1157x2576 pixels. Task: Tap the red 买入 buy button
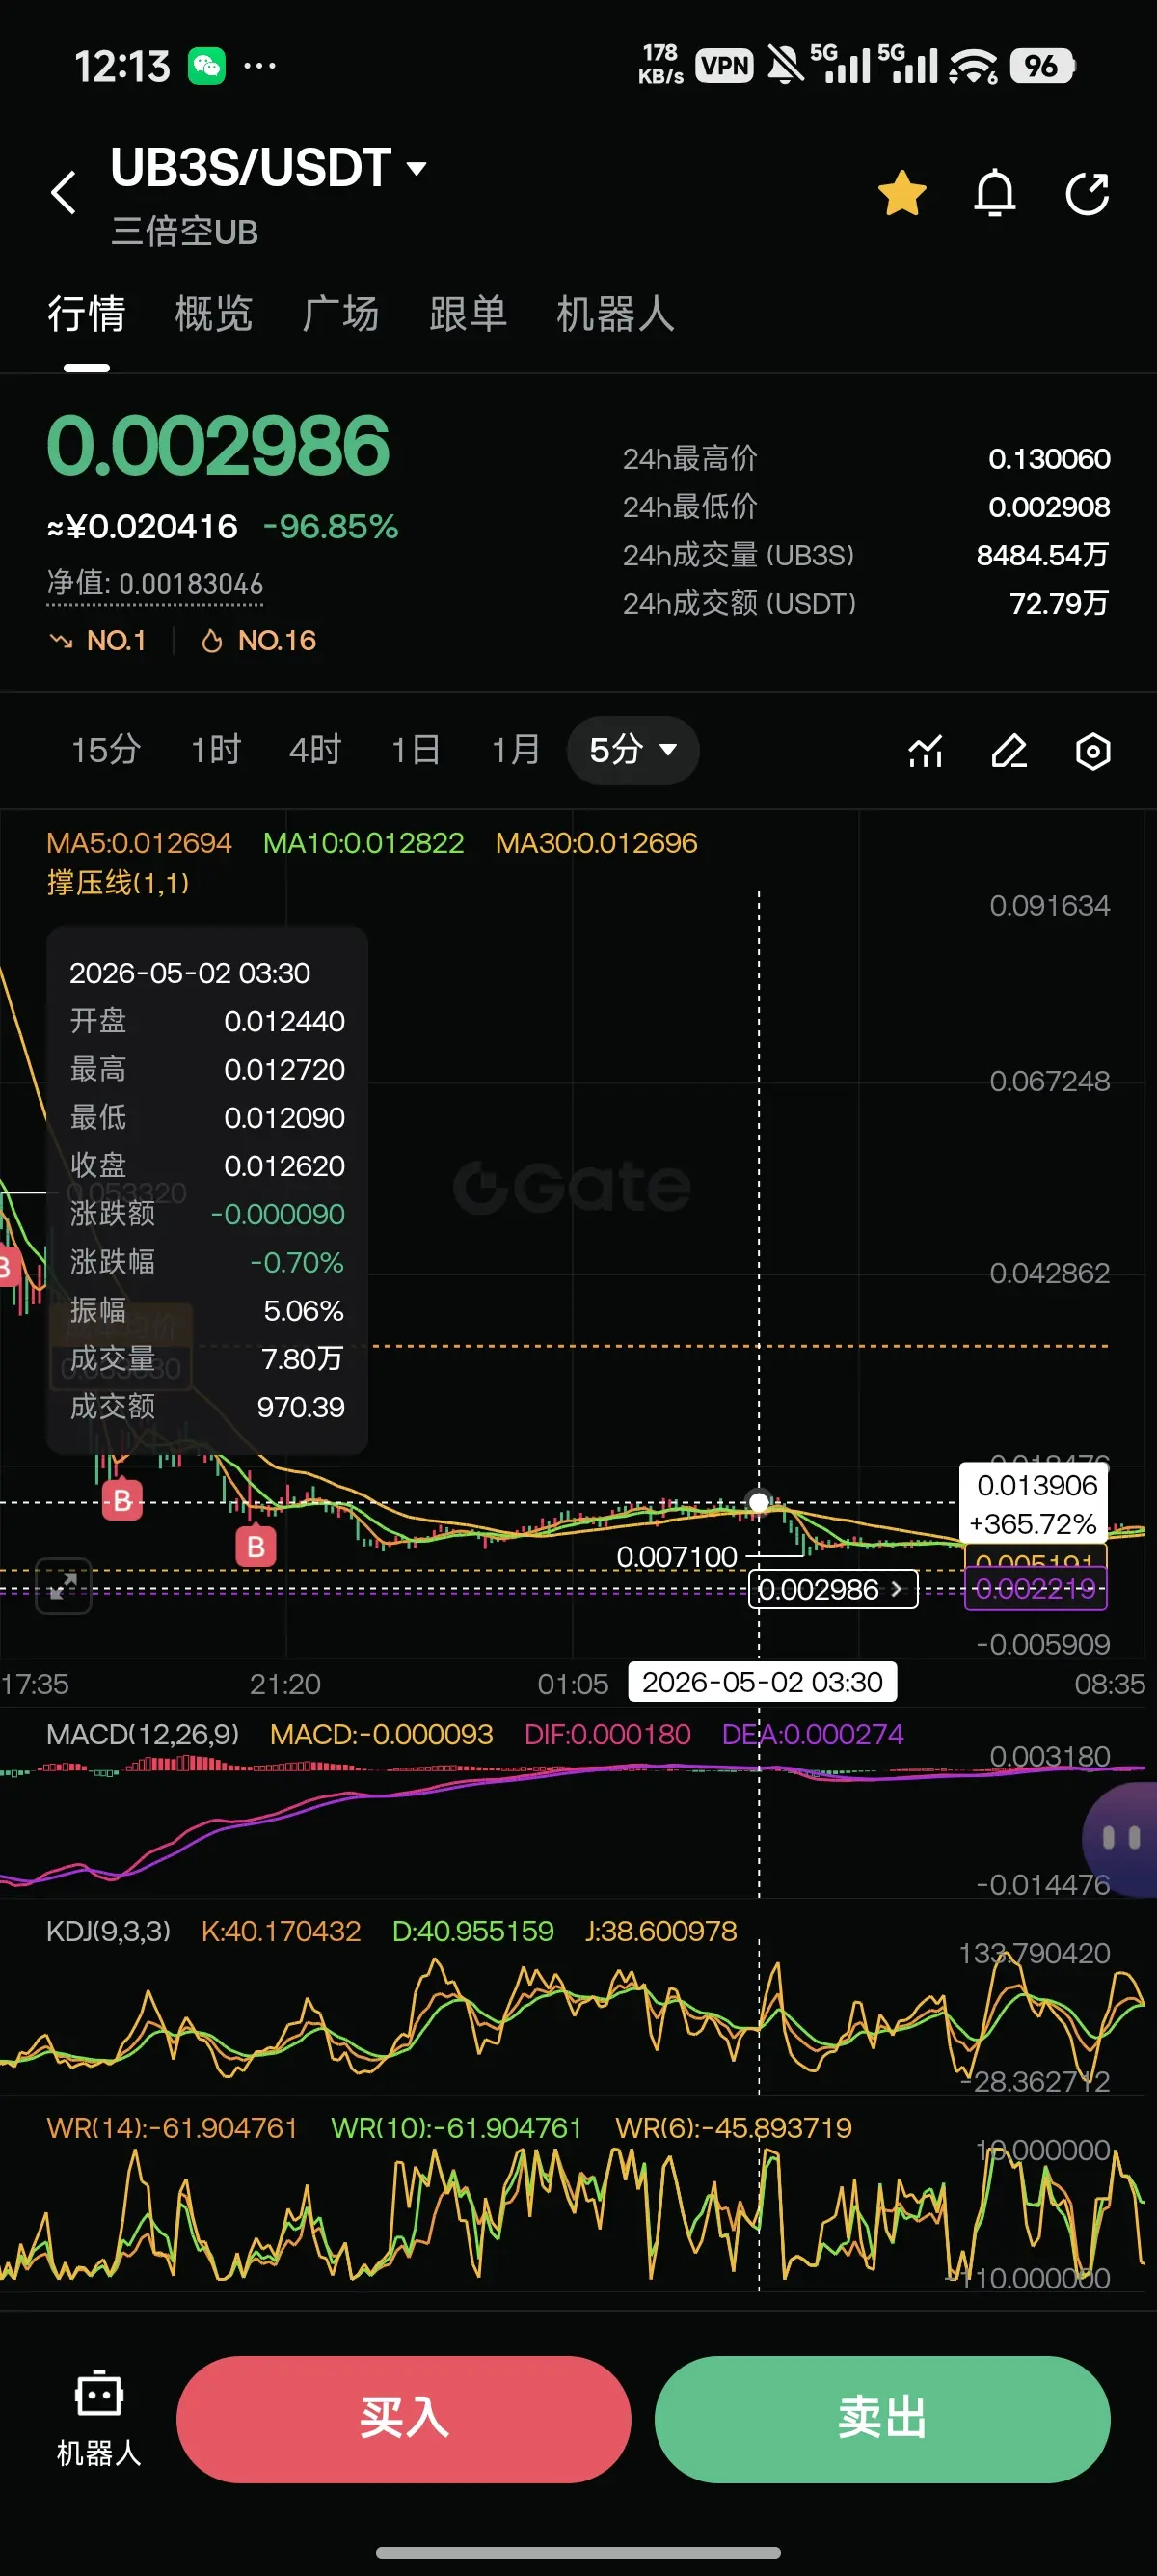(x=404, y=2419)
